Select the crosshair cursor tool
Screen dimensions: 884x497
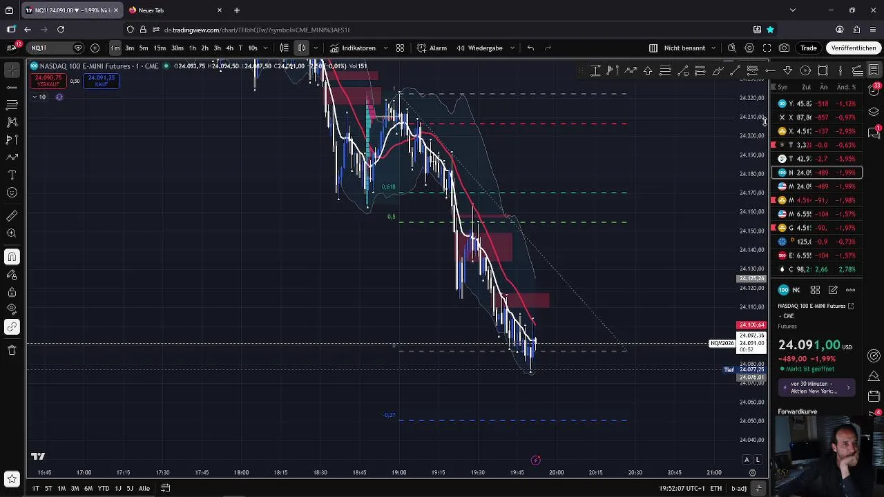coord(12,70)
